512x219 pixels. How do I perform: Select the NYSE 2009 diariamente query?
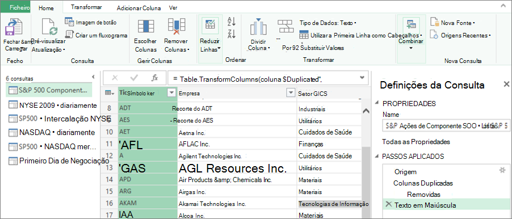point(53,105)
